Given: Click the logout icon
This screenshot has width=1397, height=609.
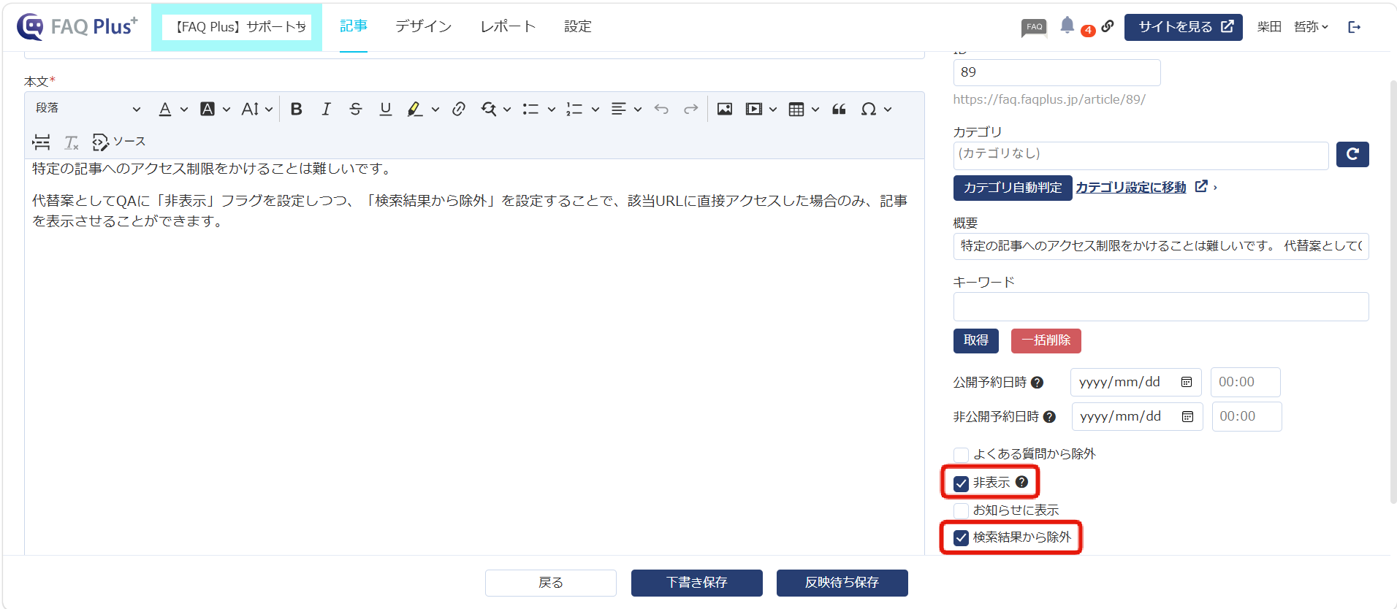Looking at the screenshot, I should click(x=1355, y=27).
